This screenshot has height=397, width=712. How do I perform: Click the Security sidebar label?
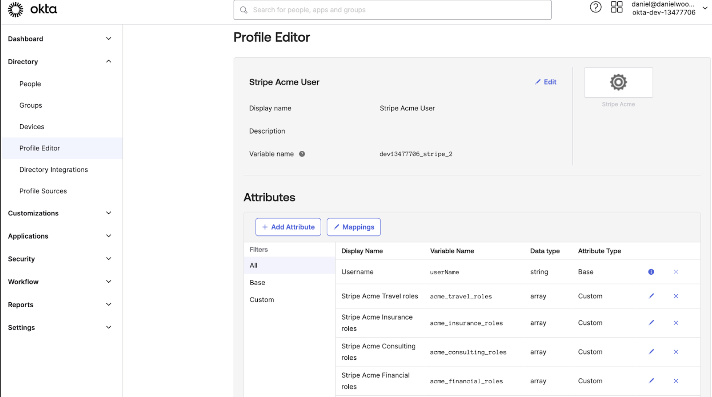(21, 259)
